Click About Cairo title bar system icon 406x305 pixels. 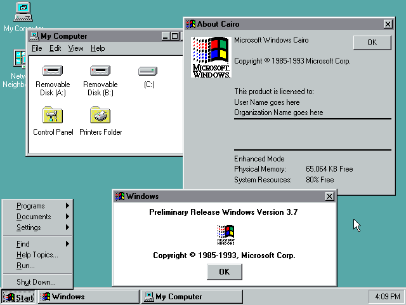pyautogui.click(x=190, y=24)
